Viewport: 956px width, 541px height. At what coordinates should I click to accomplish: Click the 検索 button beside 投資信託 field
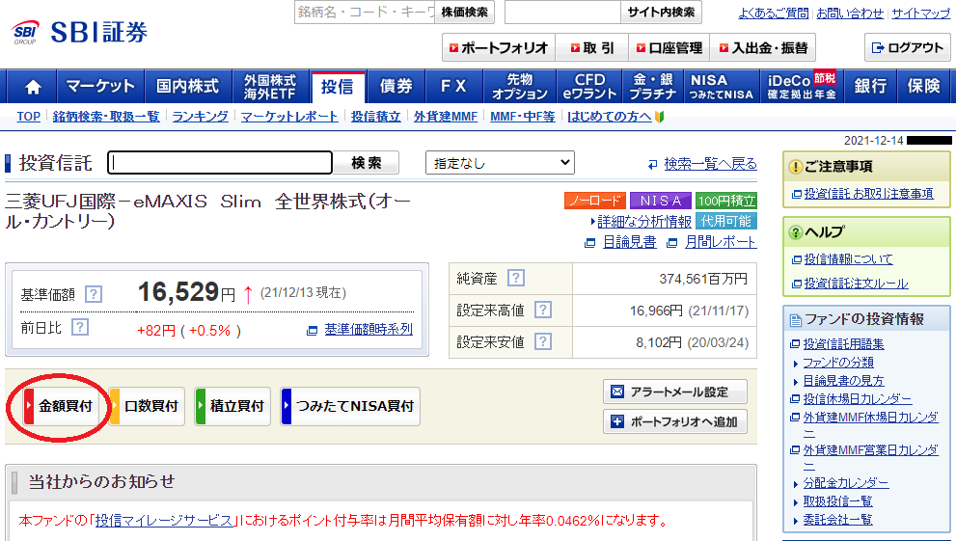pyautogui.click(x=367, y=163)
